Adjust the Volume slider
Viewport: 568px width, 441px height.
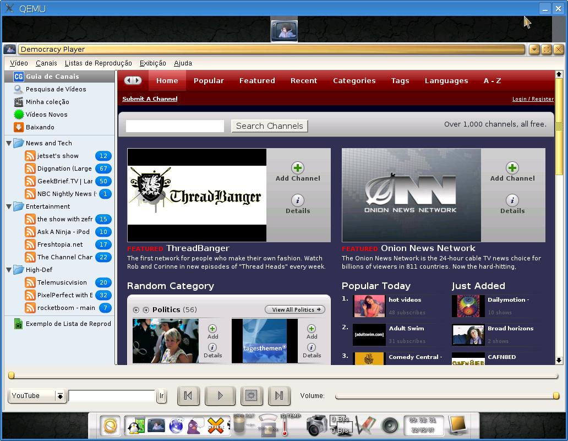[447, 396]
